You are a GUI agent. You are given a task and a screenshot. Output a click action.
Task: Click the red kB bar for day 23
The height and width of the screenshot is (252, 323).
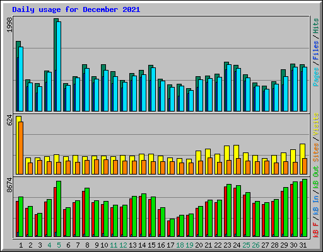[x=225, y=212]
